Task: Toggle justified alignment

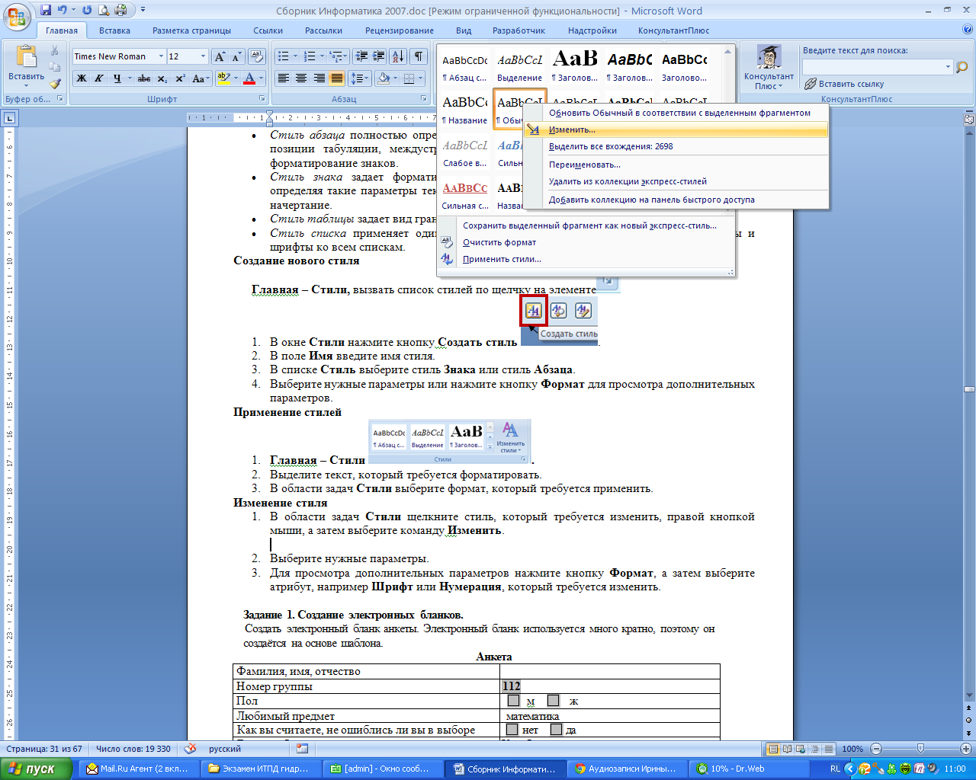Action: tap(336, 78)
